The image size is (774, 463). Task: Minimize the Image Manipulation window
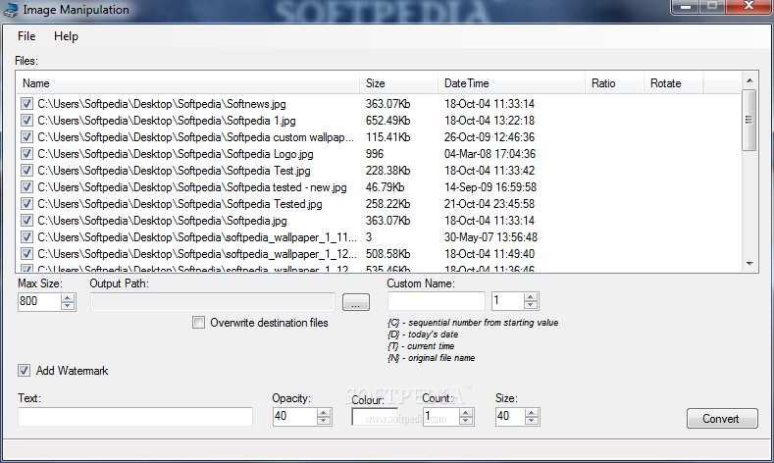click(685, 7)
